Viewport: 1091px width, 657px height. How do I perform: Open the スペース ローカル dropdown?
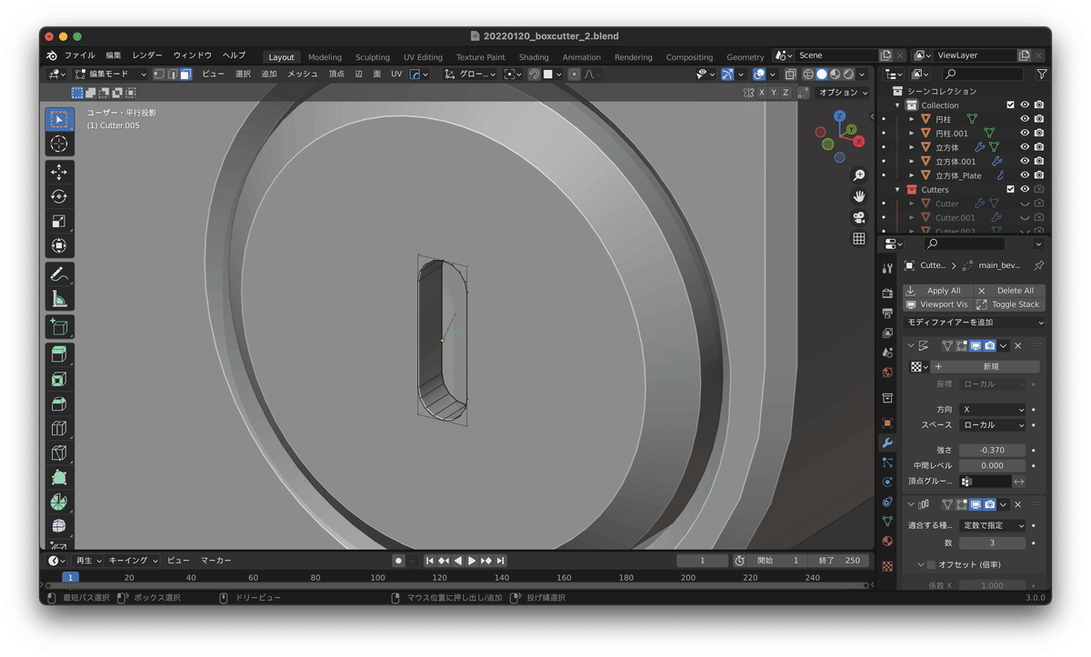coord(992,425)
